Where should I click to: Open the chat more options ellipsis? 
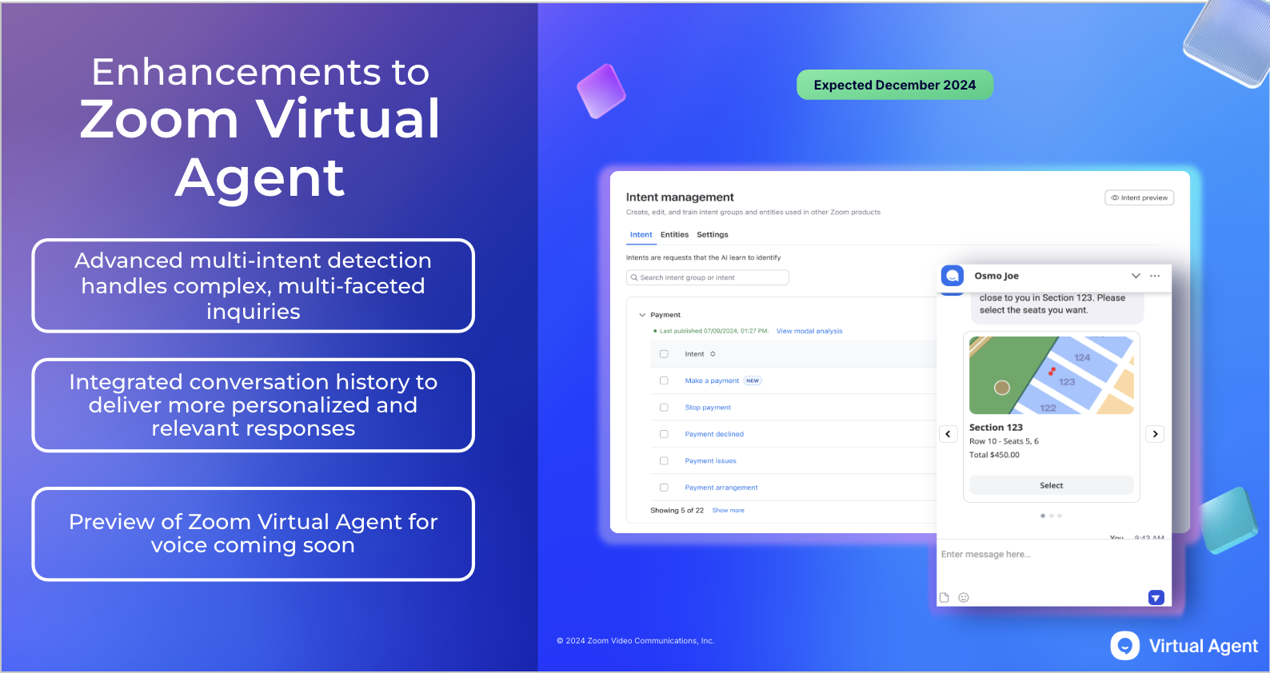1155,276
